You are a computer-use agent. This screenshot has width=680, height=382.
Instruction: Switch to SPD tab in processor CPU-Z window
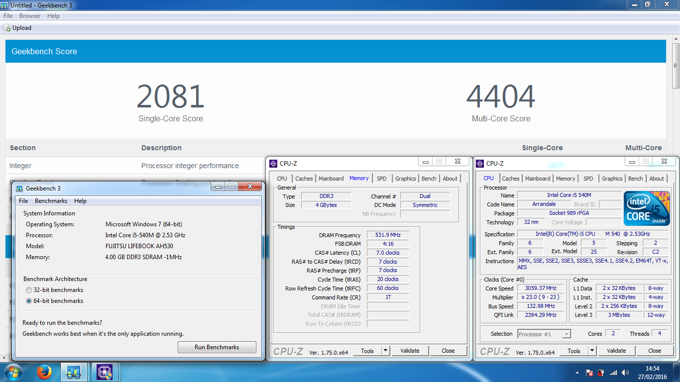588,179
